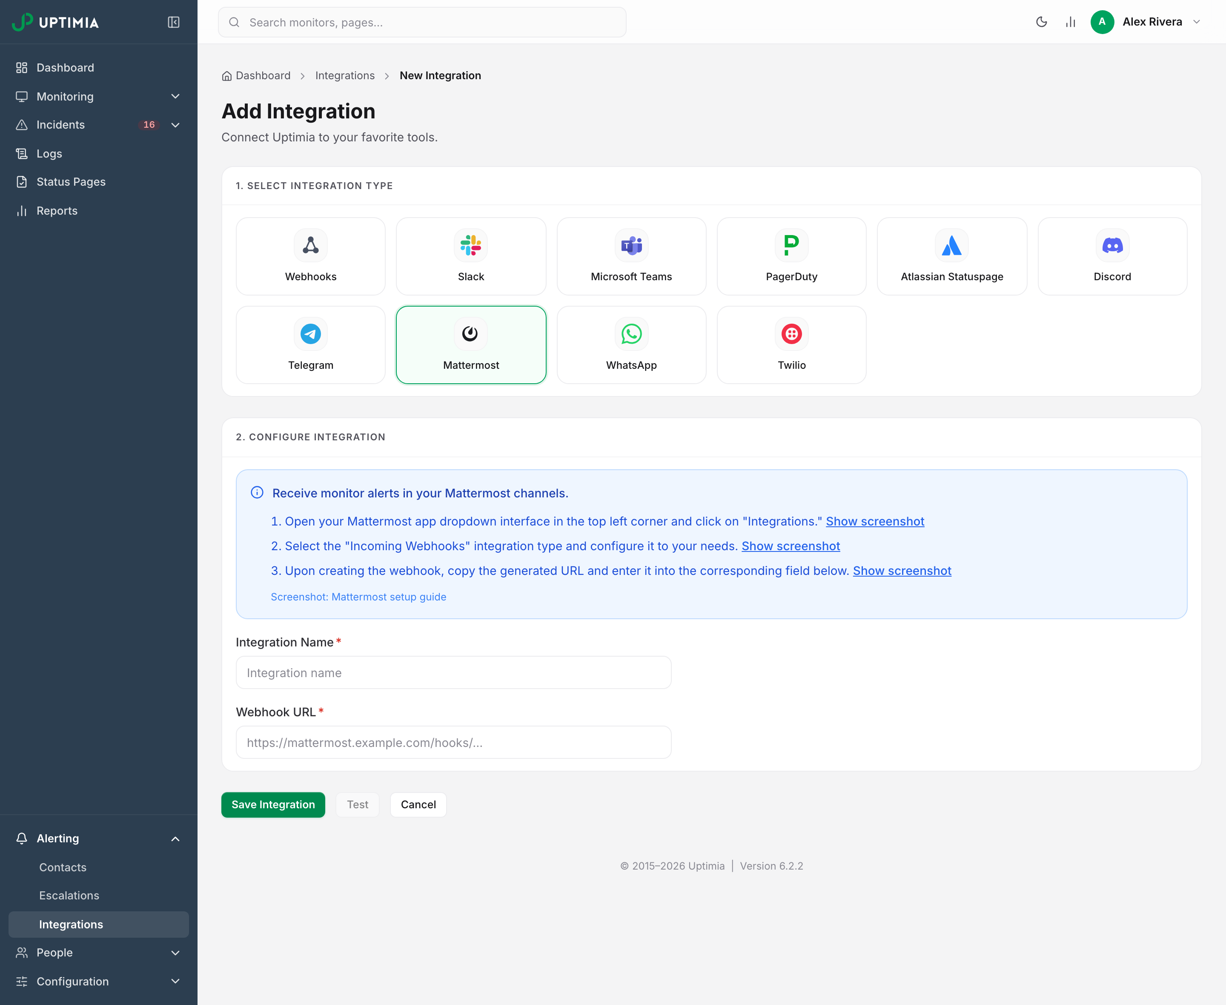
Task: Click the user avatar A
Action: tap(1102, 22)
